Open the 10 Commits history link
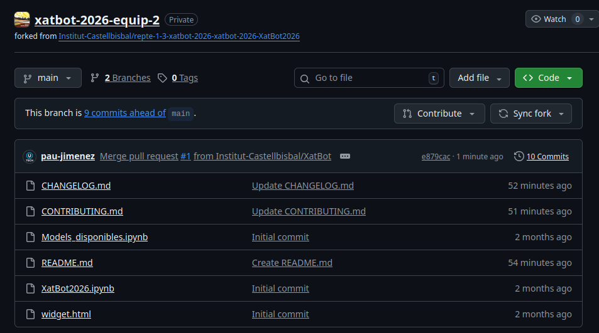Viewport: 599px width, 333px height. pos(547,156)
